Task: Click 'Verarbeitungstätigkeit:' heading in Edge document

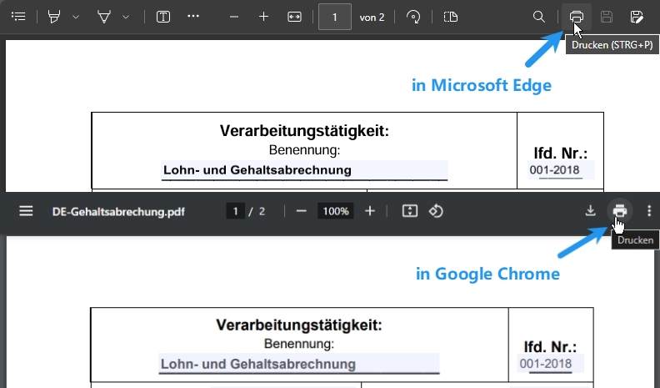Action: [304, 131]
